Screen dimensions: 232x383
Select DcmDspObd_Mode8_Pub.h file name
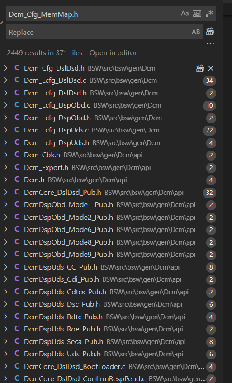tap(68, 242)
